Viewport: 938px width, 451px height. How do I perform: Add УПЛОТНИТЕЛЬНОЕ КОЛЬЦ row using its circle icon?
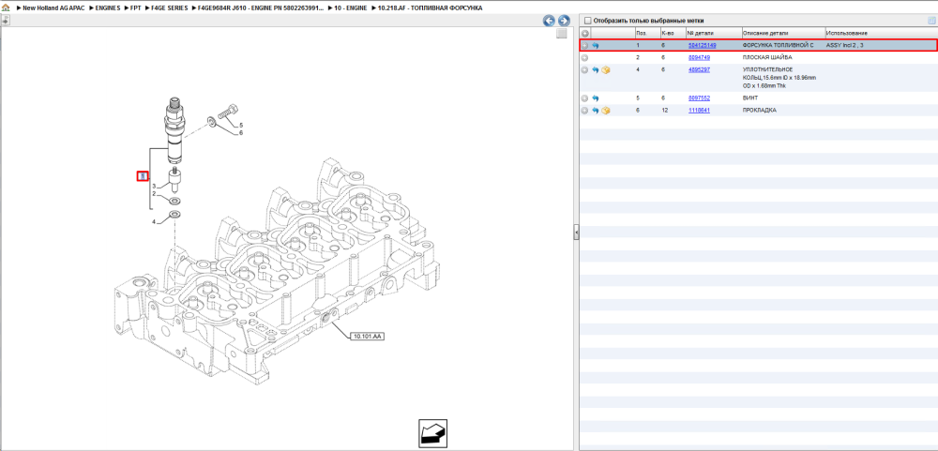(x=585, y=70)
